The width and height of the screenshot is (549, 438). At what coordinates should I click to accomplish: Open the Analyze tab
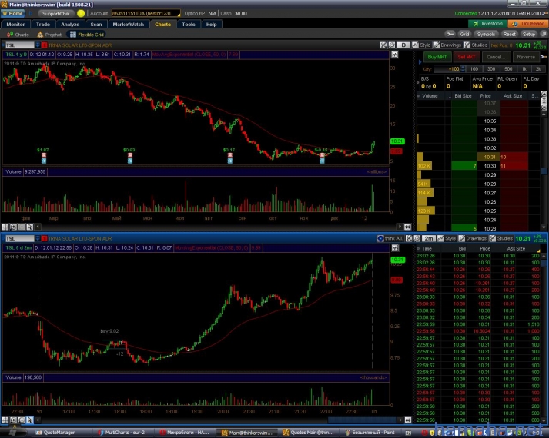click(69, 25)
